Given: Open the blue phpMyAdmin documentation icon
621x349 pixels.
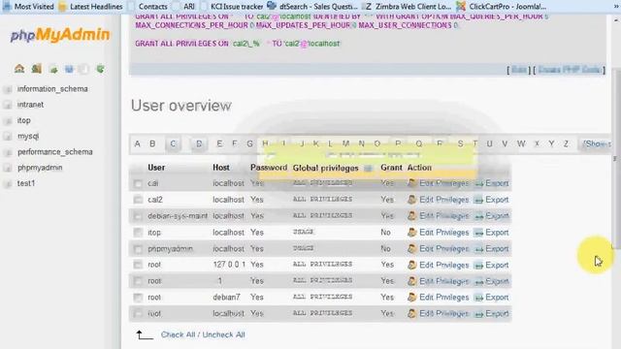Looking at the screenshot, I should click(69, 69).
